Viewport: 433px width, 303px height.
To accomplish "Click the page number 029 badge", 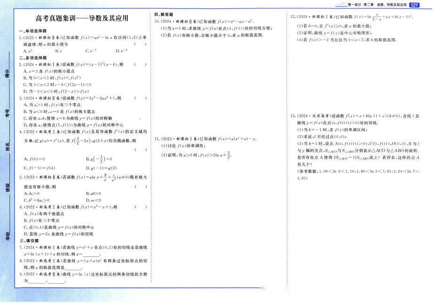I will 414,5.
